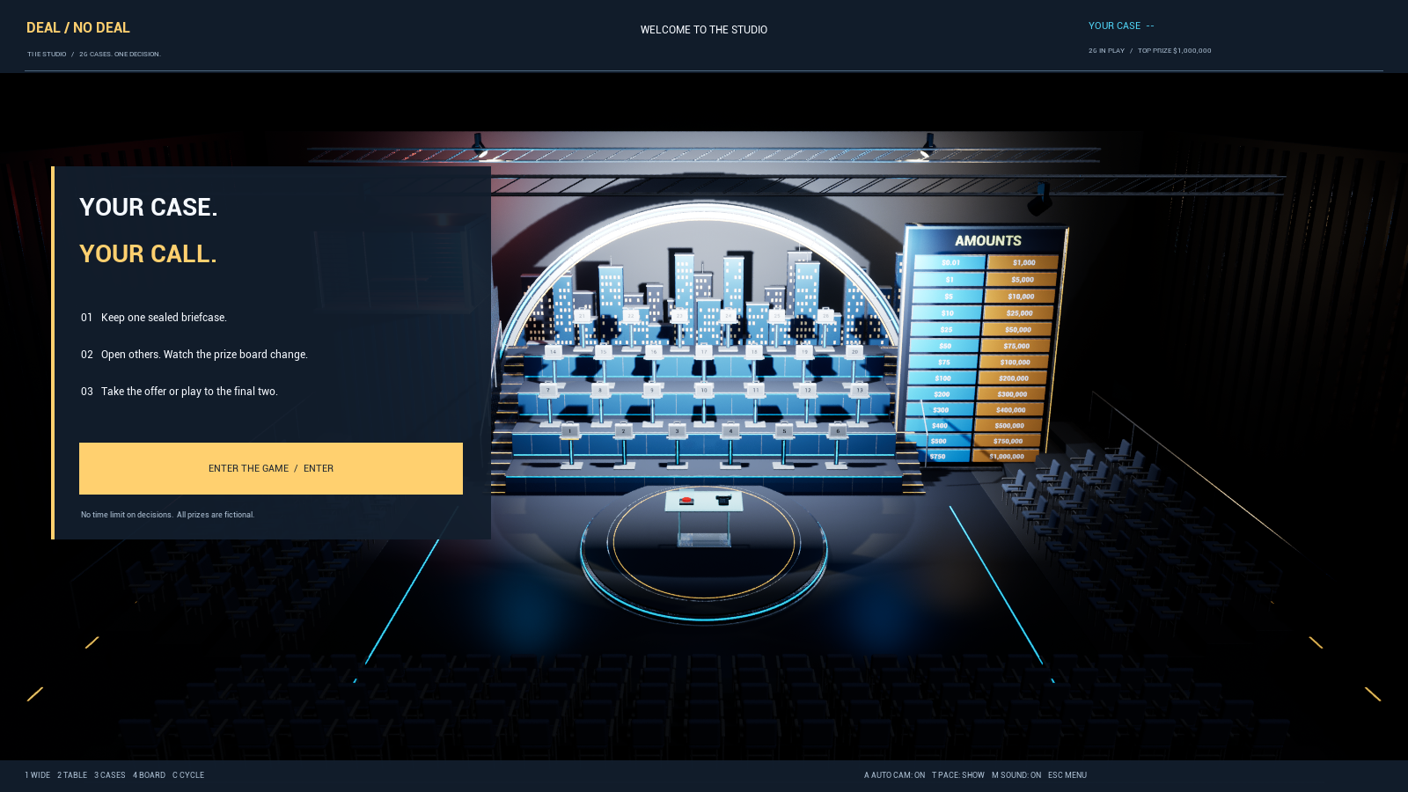Switch to the 4 BOARD camera view
Image resolution: width=1408 pixels, height=792 pixels.
(x=149, y=775)
